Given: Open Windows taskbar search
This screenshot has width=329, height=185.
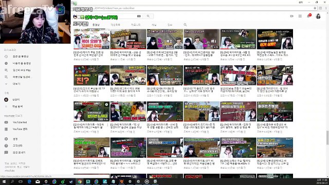Looking at the screenshot, I should click(x=12, y=181).
